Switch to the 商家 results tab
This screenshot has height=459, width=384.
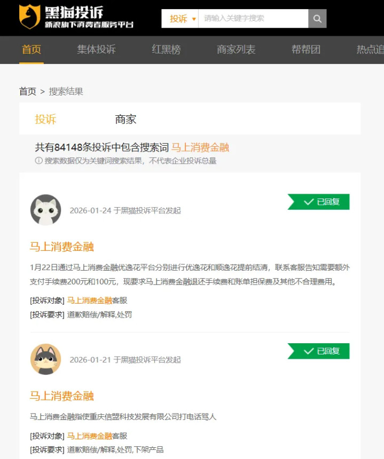[126, 119]
